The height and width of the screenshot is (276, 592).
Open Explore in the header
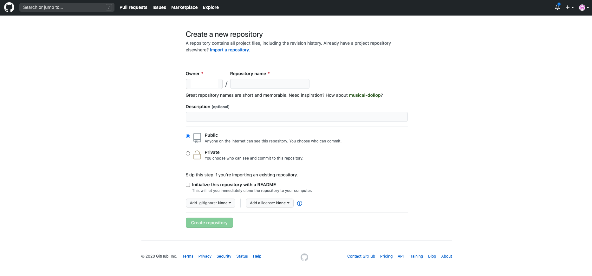211,7
